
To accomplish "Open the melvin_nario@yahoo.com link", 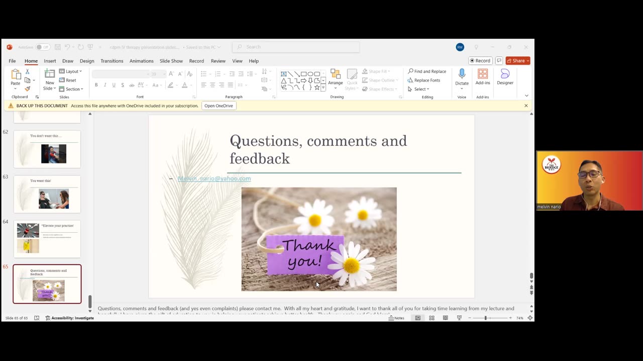I will (214, 178).
